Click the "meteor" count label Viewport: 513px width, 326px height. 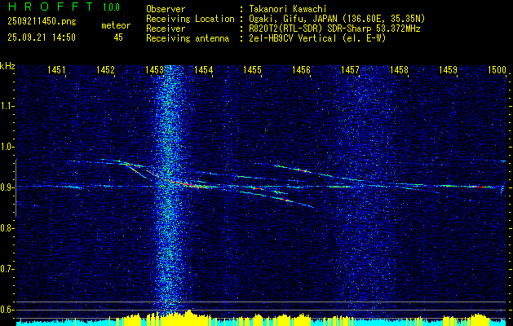(x=116, y=25)
